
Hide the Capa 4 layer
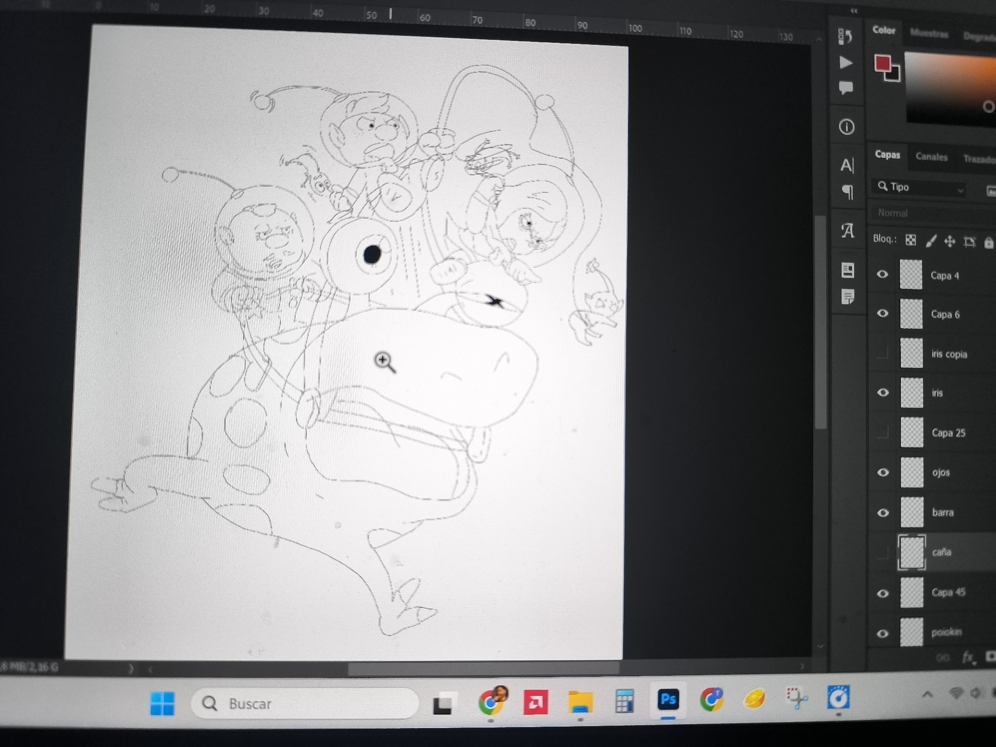point(882,274)
